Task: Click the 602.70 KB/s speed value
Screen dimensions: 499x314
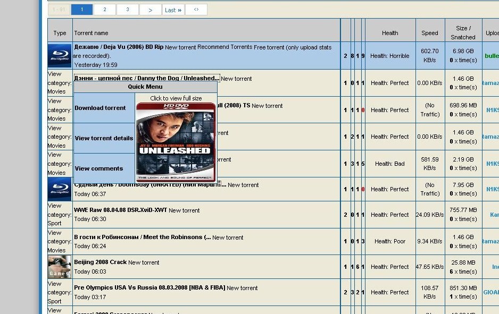Action: tap(430, 56)
